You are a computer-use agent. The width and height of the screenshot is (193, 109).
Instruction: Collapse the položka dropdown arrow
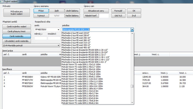[x=132, y=30]
